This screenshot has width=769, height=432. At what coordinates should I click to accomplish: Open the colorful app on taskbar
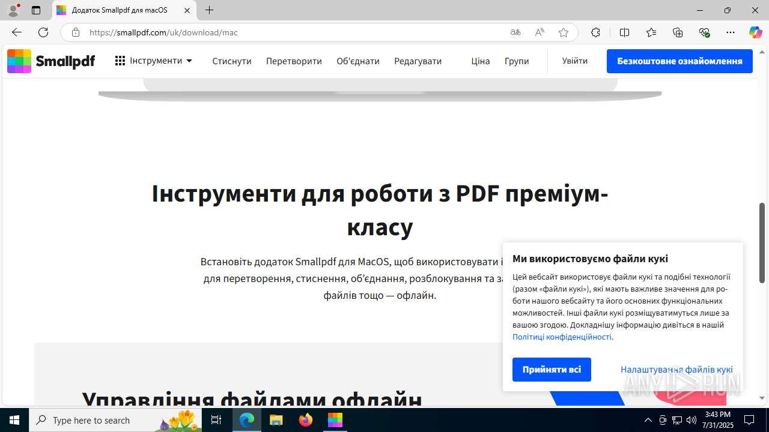(x=335, y=420)
